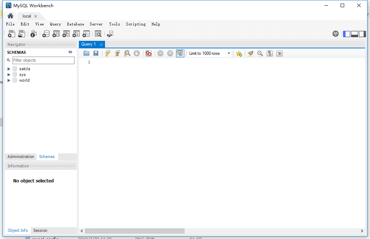Screen dimensions: 370x239
Task: Click the Filter objects search field
Action: pyautogui.click(x=43, y=60)
